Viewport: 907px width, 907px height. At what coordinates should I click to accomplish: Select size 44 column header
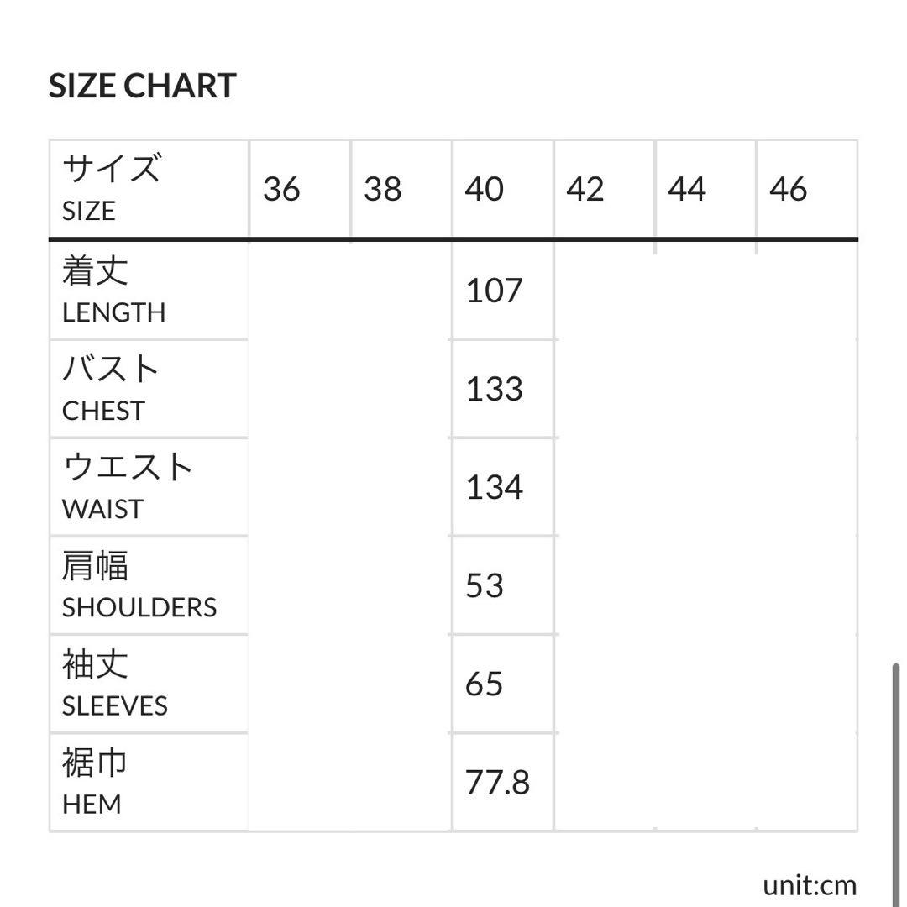(x=687, y=189)
